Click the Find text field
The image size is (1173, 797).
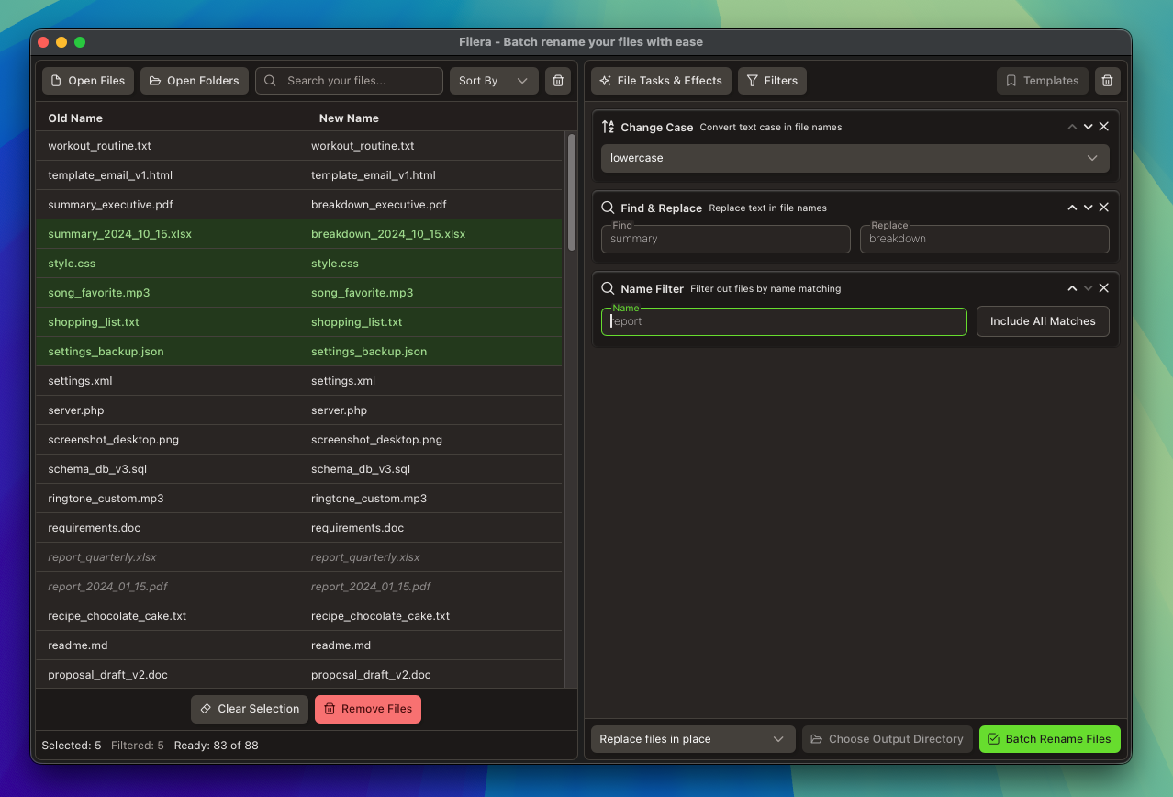(725, 239)
